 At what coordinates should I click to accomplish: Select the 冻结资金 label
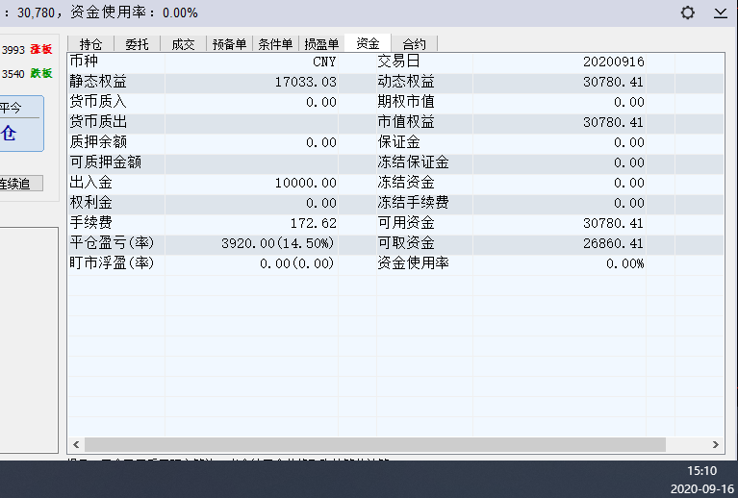[406, 183]
